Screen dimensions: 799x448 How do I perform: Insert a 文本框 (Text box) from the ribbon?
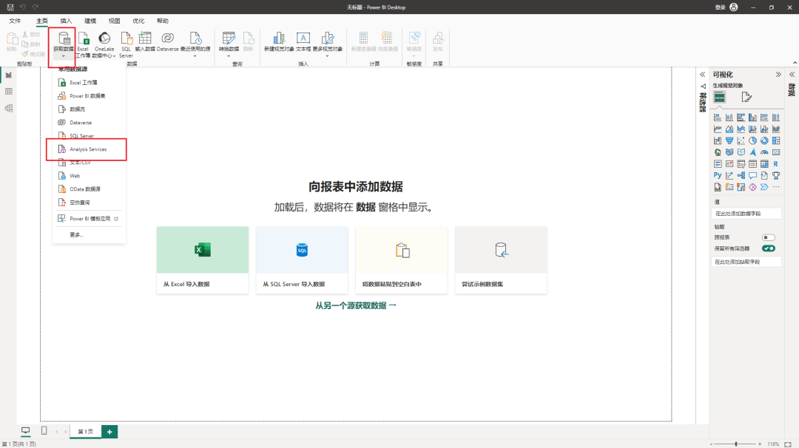pos(303,41)
